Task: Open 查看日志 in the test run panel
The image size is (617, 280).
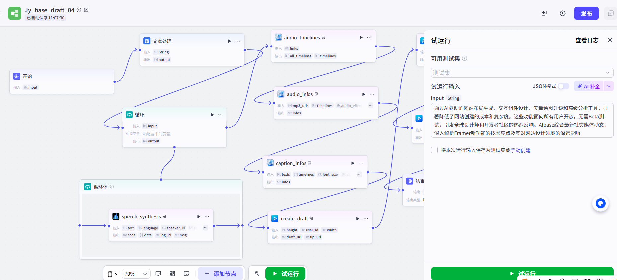Action: click(x=587, y=40)
